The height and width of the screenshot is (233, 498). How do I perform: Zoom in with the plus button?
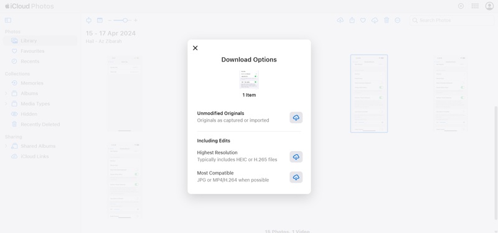click(136, 21)
